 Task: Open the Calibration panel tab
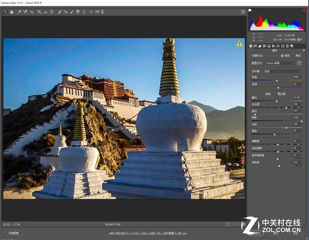tap(283, 46)
